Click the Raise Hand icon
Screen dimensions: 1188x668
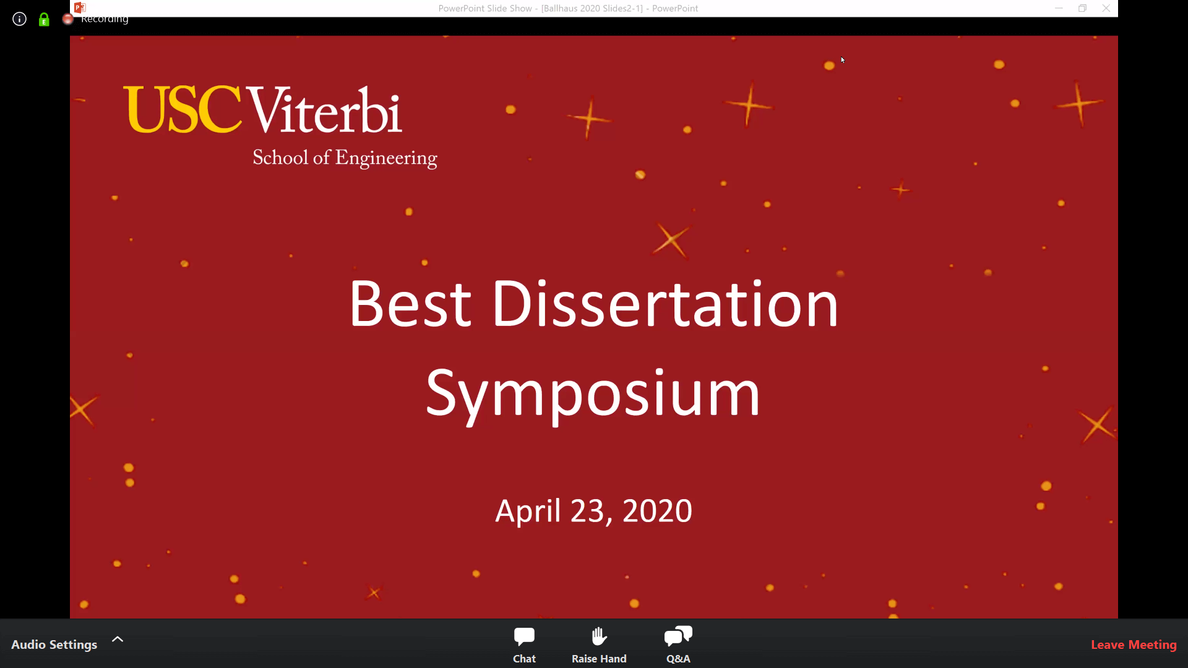(x=599, y=636)
